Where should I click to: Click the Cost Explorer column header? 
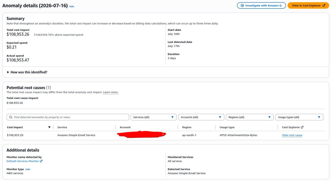coord(293,127)
